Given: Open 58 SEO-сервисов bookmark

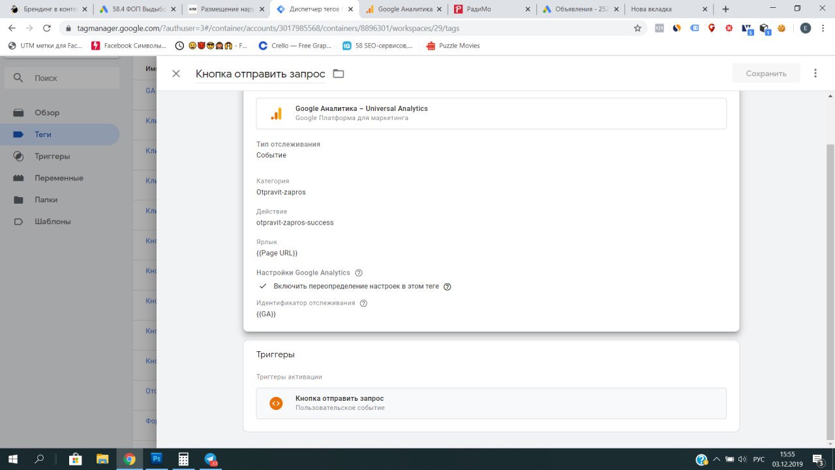Looking at the screenshot, I should [378, 46].
